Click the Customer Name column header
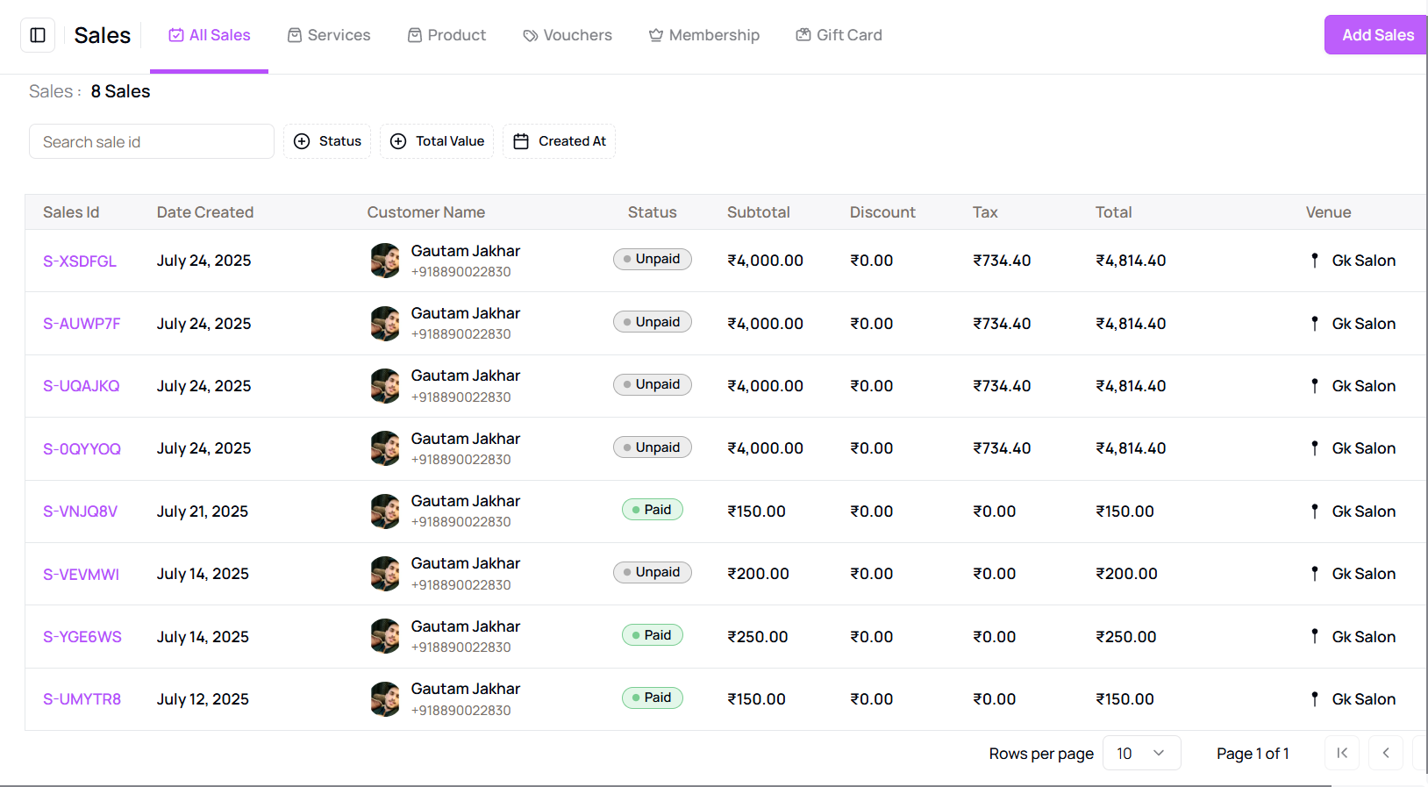Image resolution: width=1428 pixels, height=787 pixels. (426, 212)
